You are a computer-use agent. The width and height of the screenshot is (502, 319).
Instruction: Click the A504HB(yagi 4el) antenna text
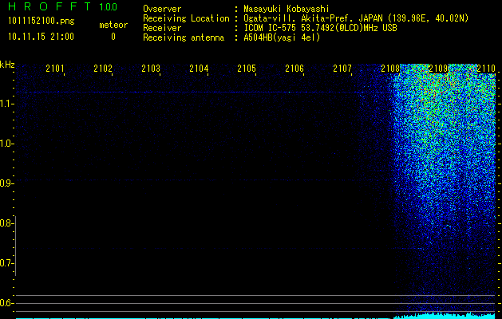(282, 37)
